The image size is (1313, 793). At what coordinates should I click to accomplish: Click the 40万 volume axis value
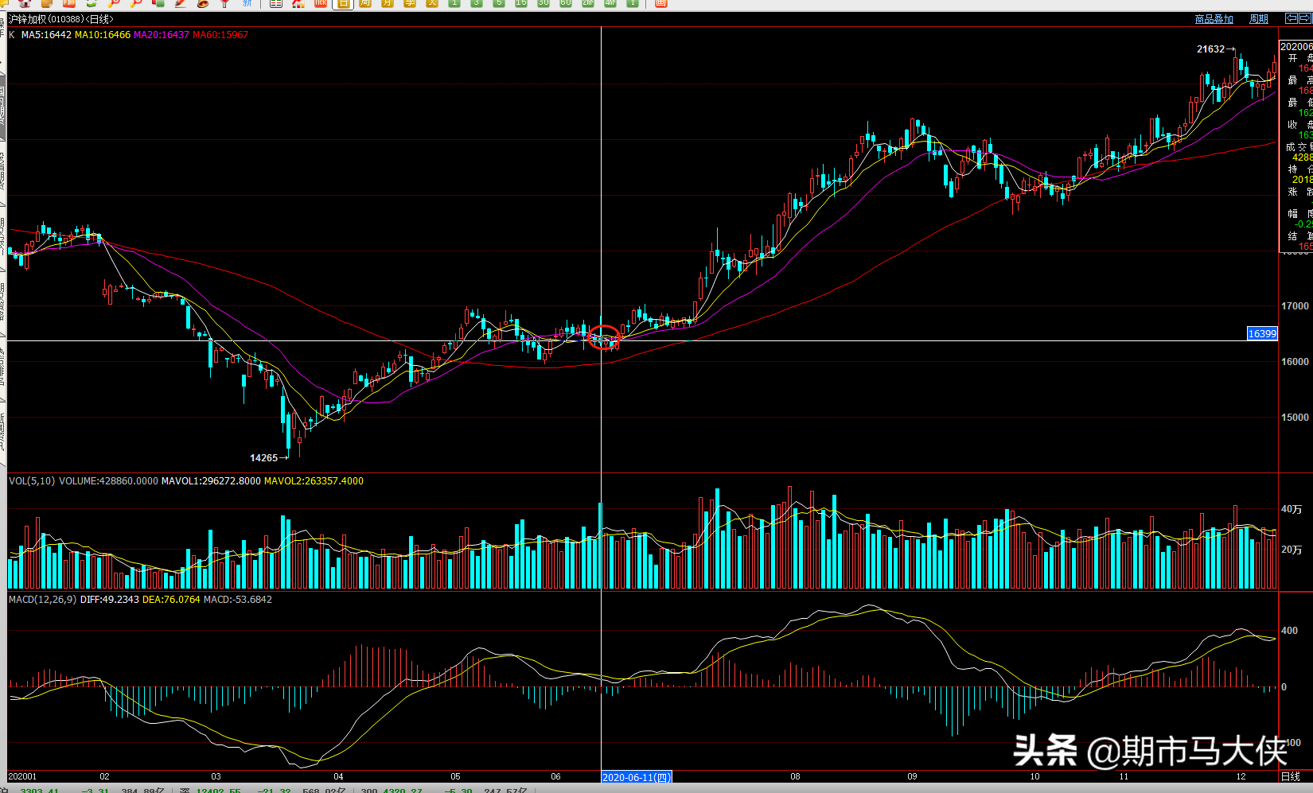(x=1292, y=509)
